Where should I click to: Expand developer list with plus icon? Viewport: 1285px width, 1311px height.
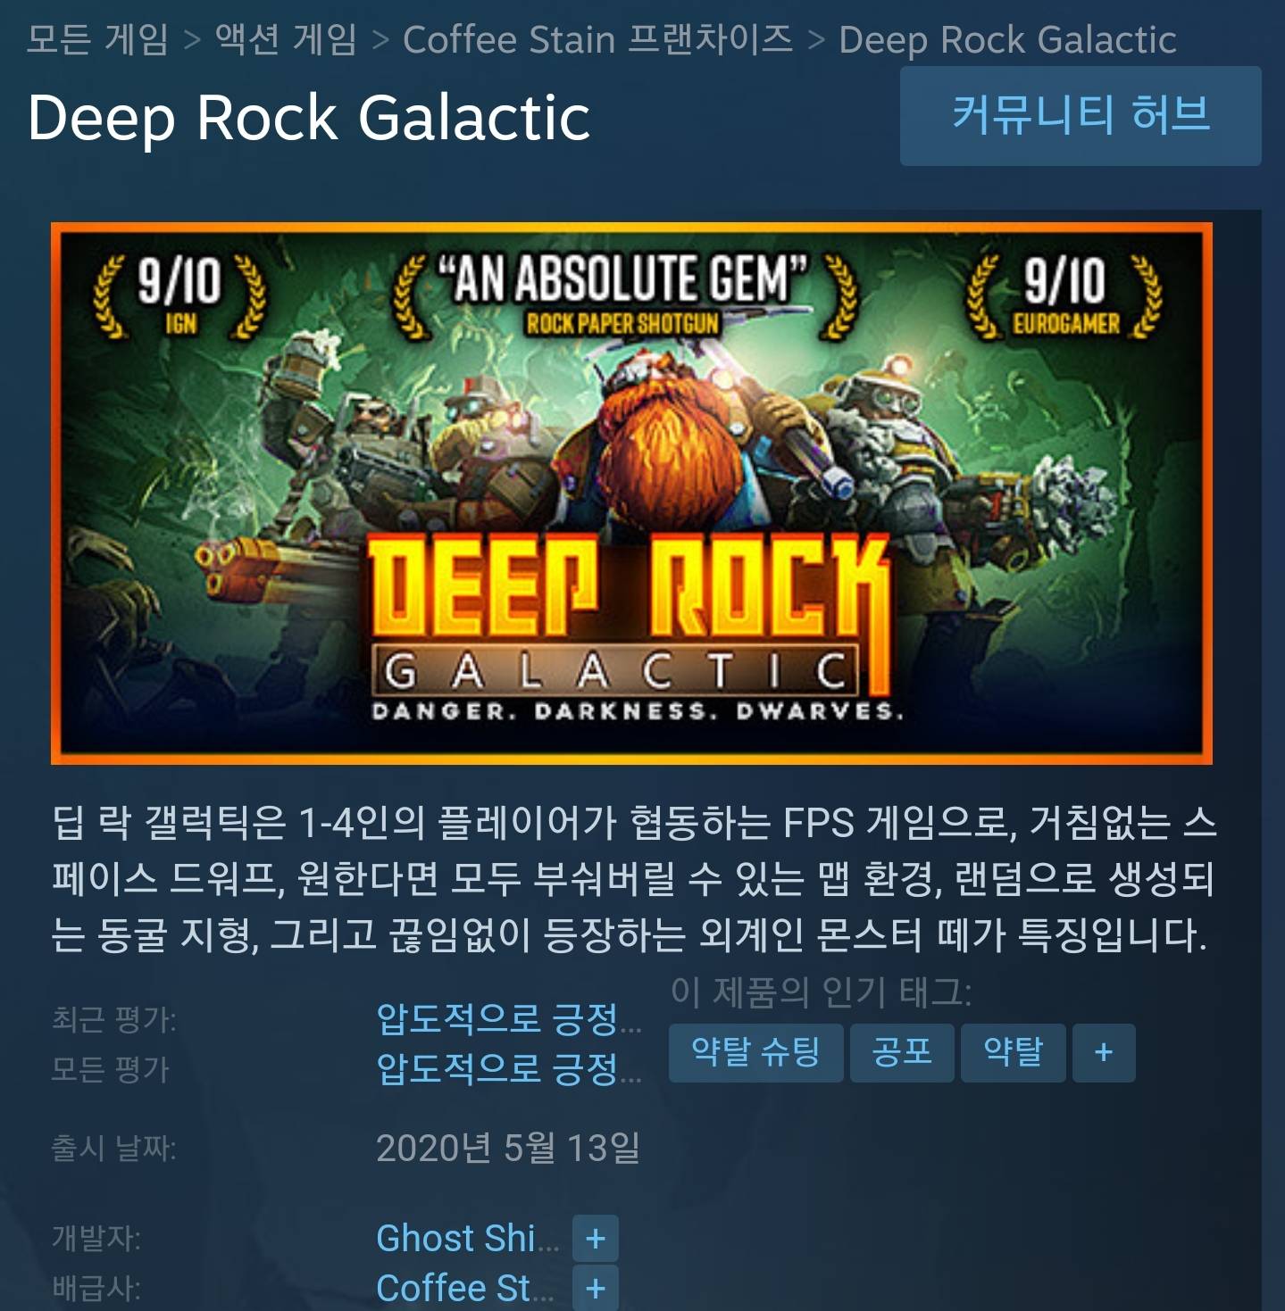pyautogui.click(x=595, y=1239)
